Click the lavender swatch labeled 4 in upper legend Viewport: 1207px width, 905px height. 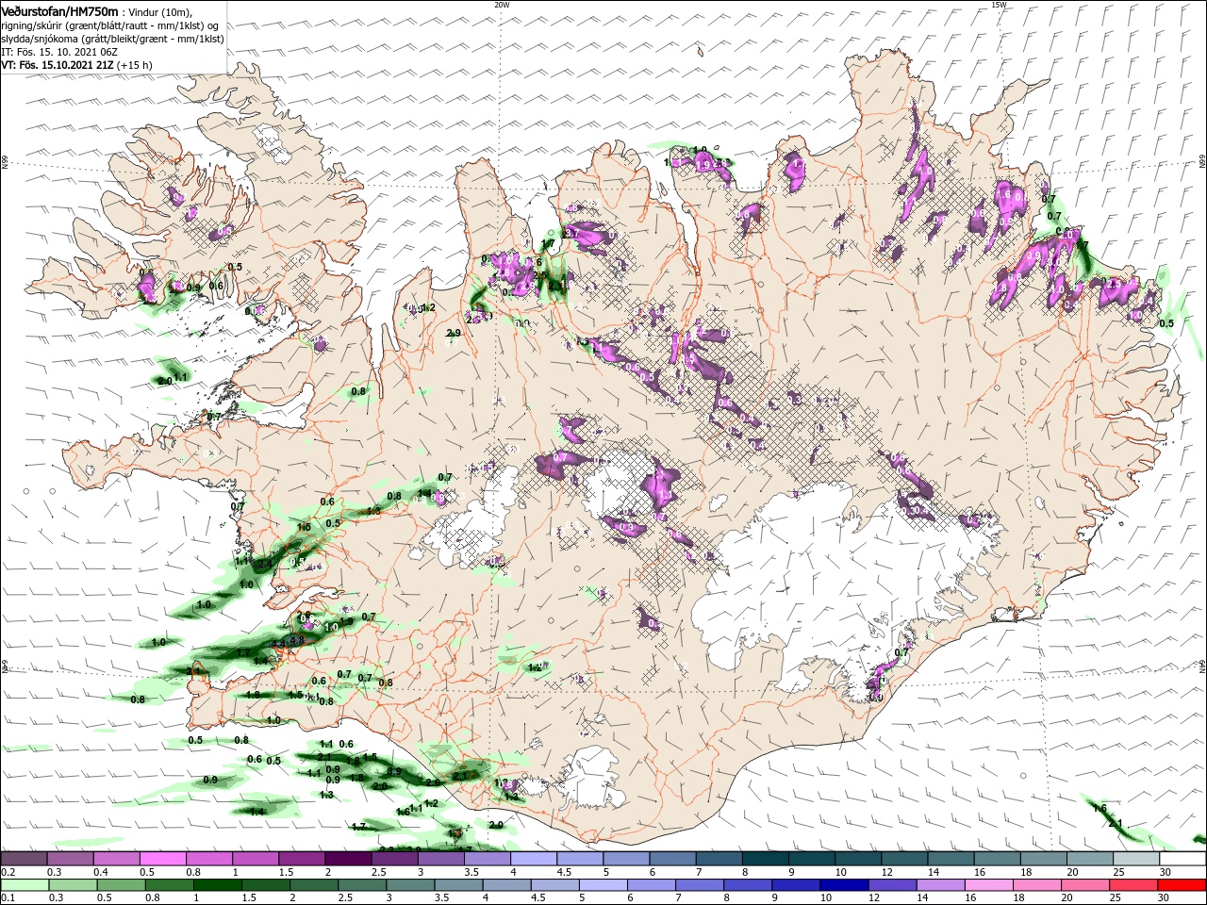(x=534, y=859)
